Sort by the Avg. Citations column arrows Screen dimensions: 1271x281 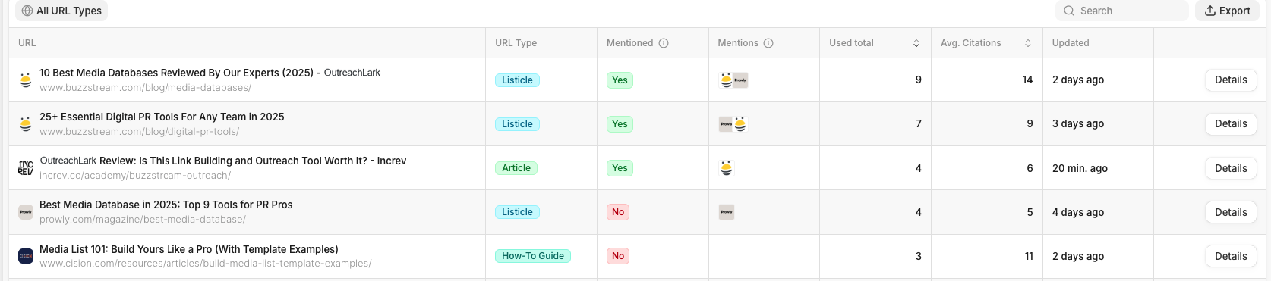click(x=1028, y=43)
